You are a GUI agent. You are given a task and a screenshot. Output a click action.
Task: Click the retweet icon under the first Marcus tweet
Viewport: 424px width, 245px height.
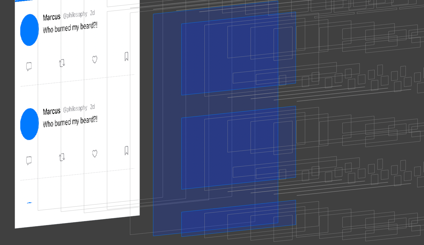(x=62, y=63)
